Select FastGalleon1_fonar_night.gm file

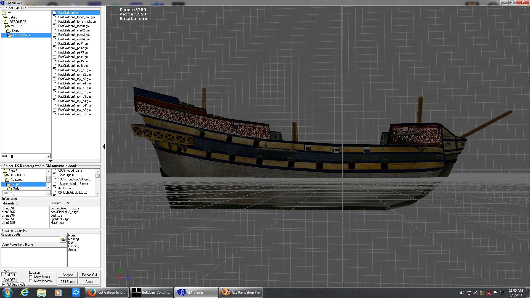(x=77, y=22)
